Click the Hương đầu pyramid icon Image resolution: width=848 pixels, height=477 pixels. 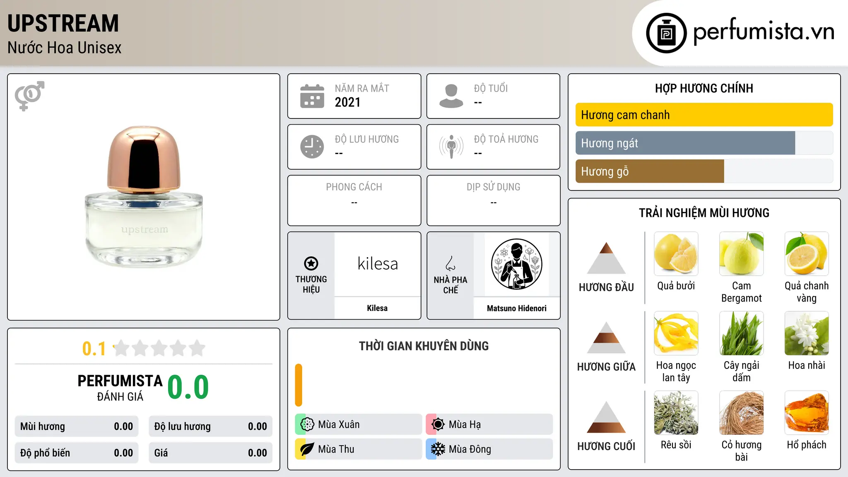pos(606,258)
